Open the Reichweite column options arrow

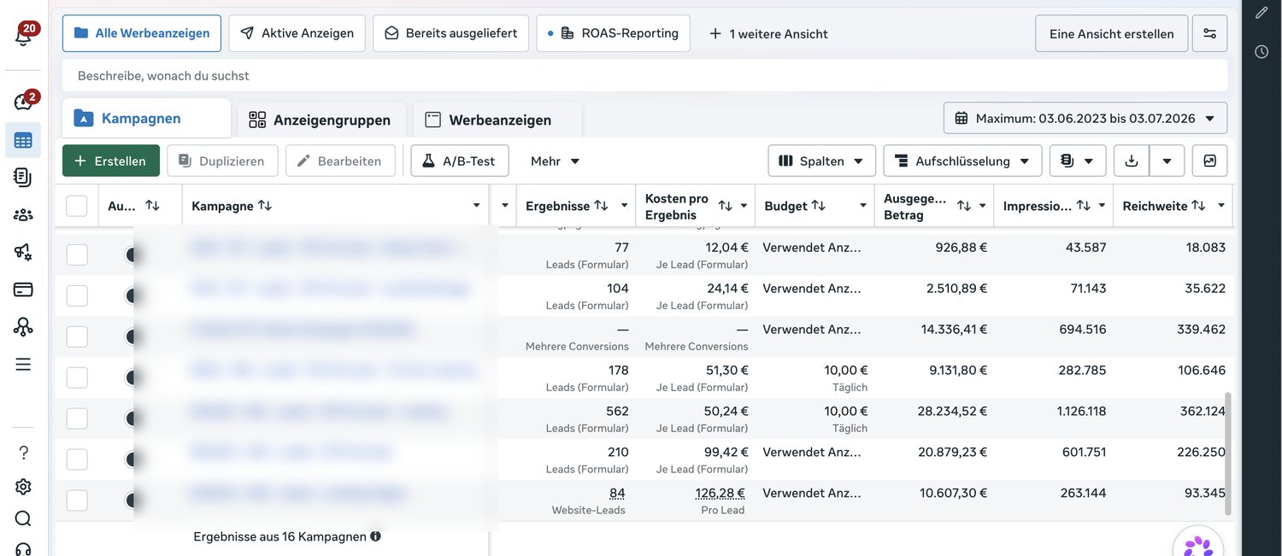point(1220,206)
